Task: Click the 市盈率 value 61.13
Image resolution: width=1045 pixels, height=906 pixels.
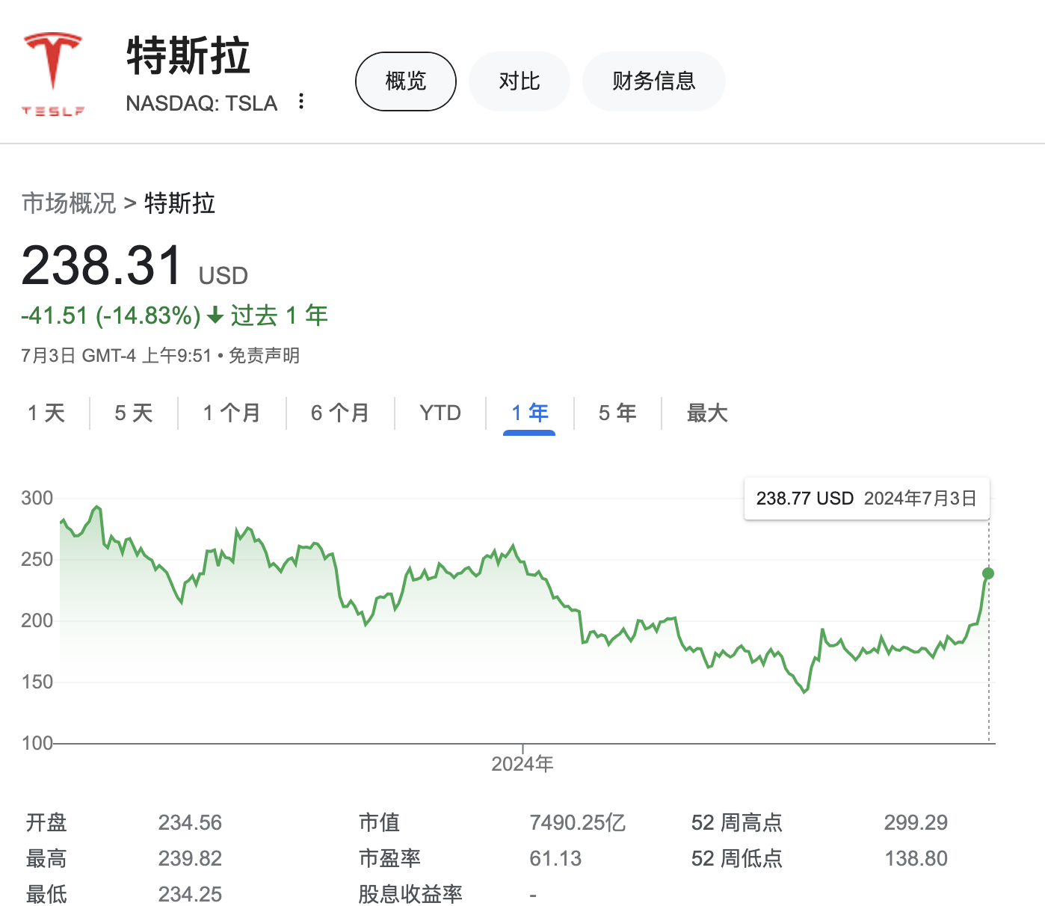Action: [555, 859]
